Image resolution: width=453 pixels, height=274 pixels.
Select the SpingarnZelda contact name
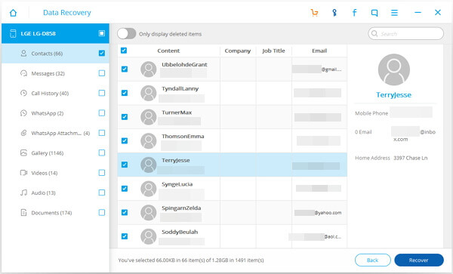pyautogui.click(x=181, y=208)
